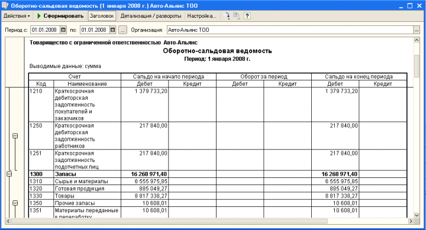Click the Сальдо на конец периода column header

[359, 77]
